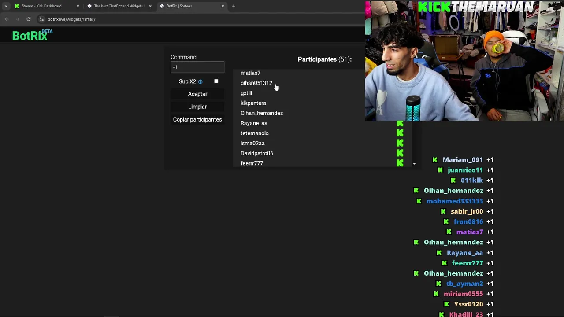The width and height of the screenshot is (564, 317).
Task: Click the Kick icon in the feerrr777 list row
Action: (x=400, y=163)
